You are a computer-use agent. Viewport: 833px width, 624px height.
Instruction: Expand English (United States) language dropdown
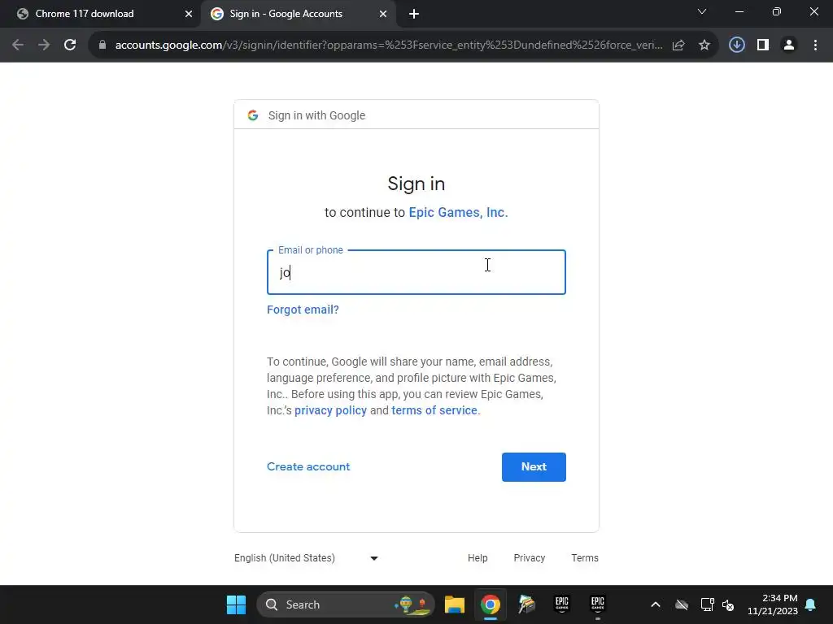tap(306, 557)
